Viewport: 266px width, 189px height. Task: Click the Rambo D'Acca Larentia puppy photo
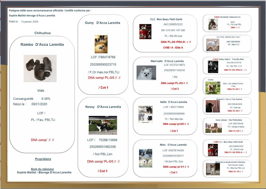(40, 68)
